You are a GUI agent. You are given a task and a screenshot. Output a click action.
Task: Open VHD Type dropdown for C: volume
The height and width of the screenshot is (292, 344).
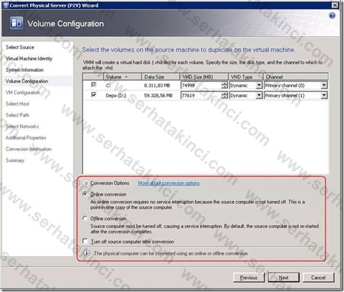[259, 85]
